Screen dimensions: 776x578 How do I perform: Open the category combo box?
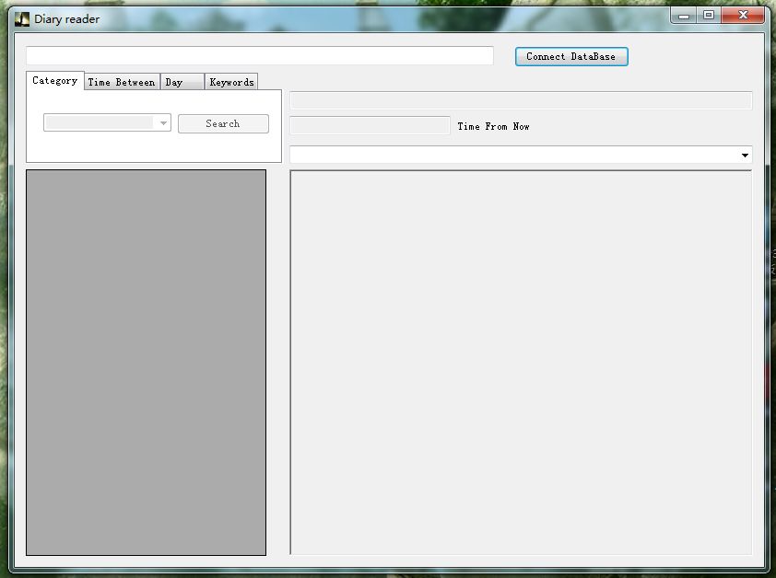108,122
